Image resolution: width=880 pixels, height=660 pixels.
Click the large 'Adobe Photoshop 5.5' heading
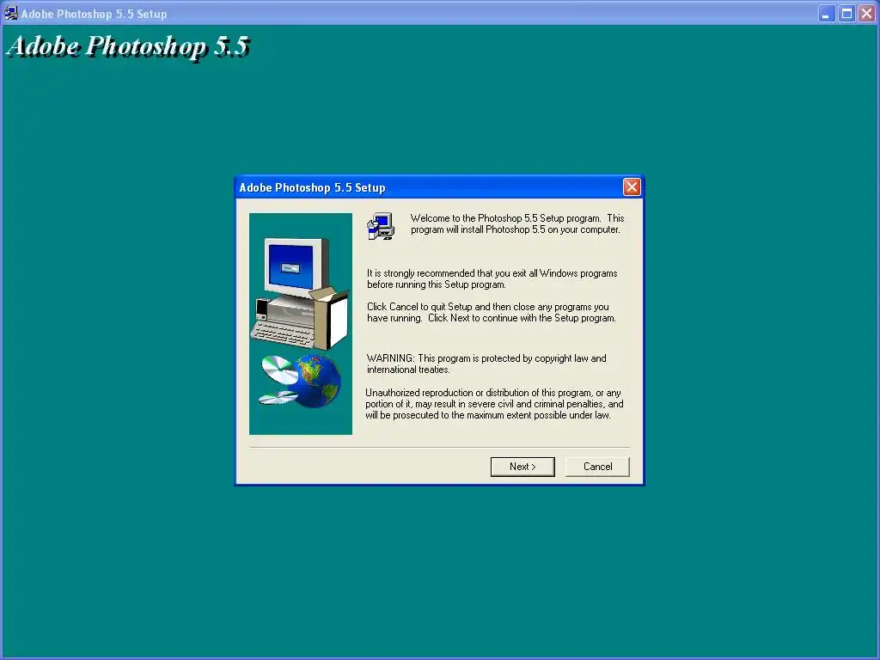129,46
